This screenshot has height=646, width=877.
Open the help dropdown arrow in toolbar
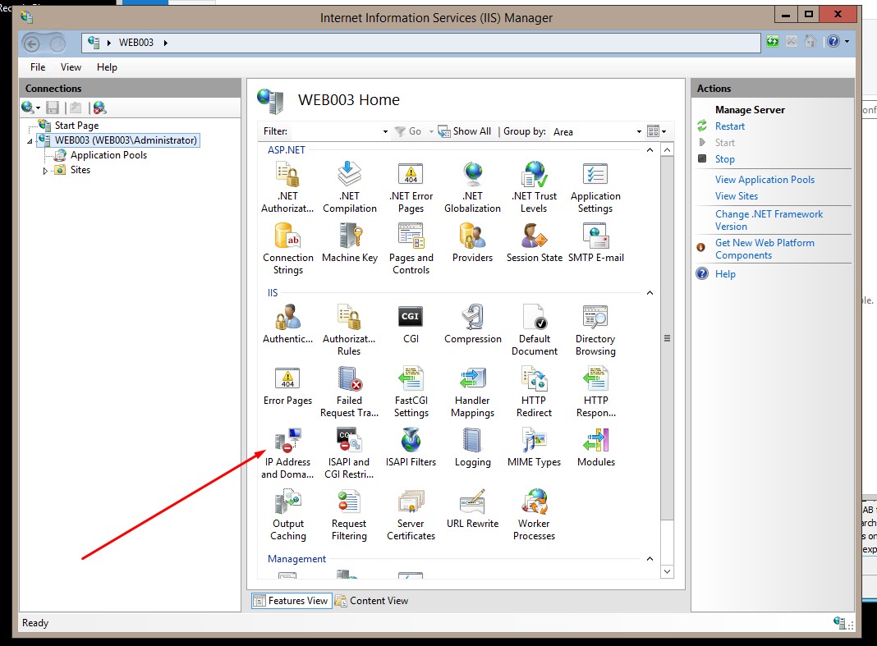coord(847,41)
